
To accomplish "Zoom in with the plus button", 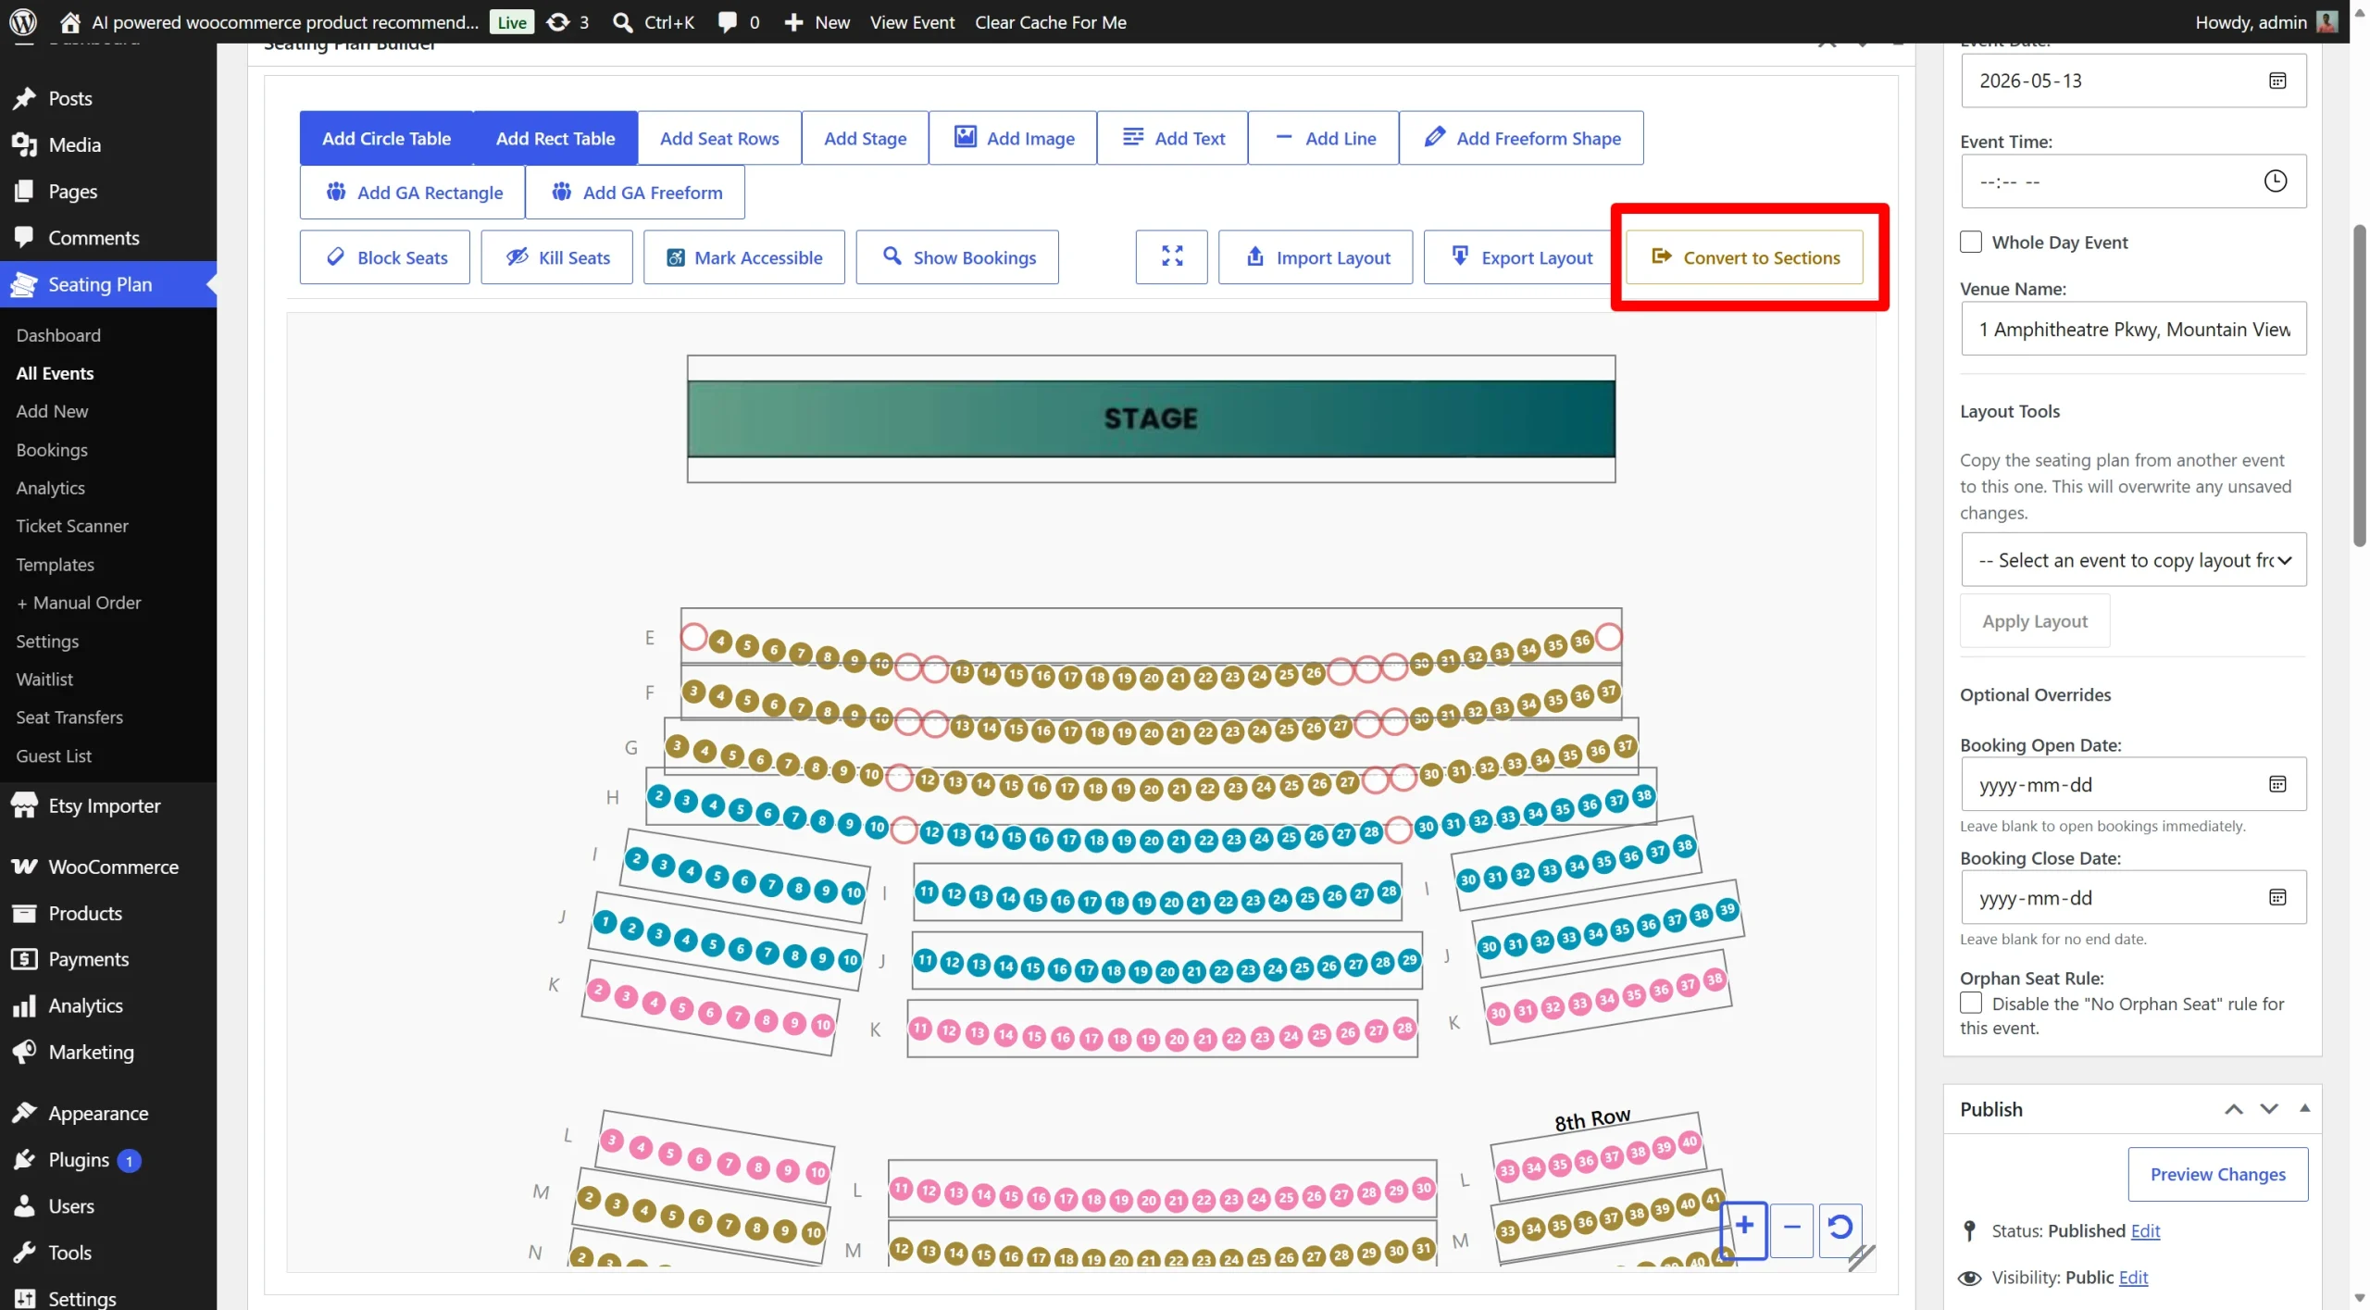I will (x=1744, y=1229).
